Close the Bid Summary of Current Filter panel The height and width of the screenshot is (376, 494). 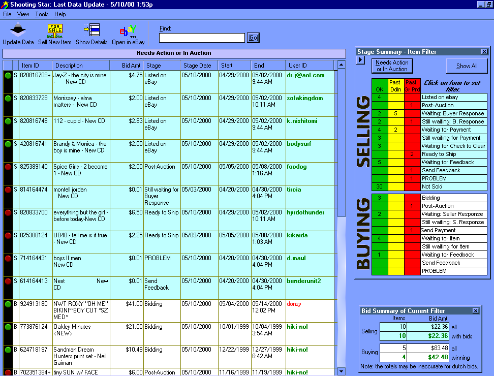tap(476, 311)
